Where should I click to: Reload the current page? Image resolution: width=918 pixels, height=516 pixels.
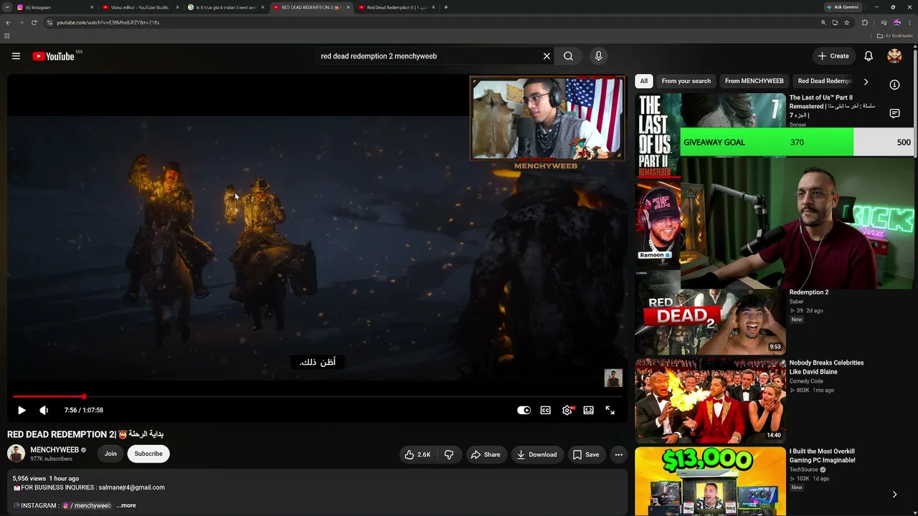34,22
